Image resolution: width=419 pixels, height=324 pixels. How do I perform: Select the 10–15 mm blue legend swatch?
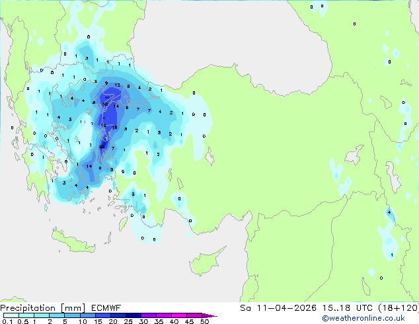[87, 315]
